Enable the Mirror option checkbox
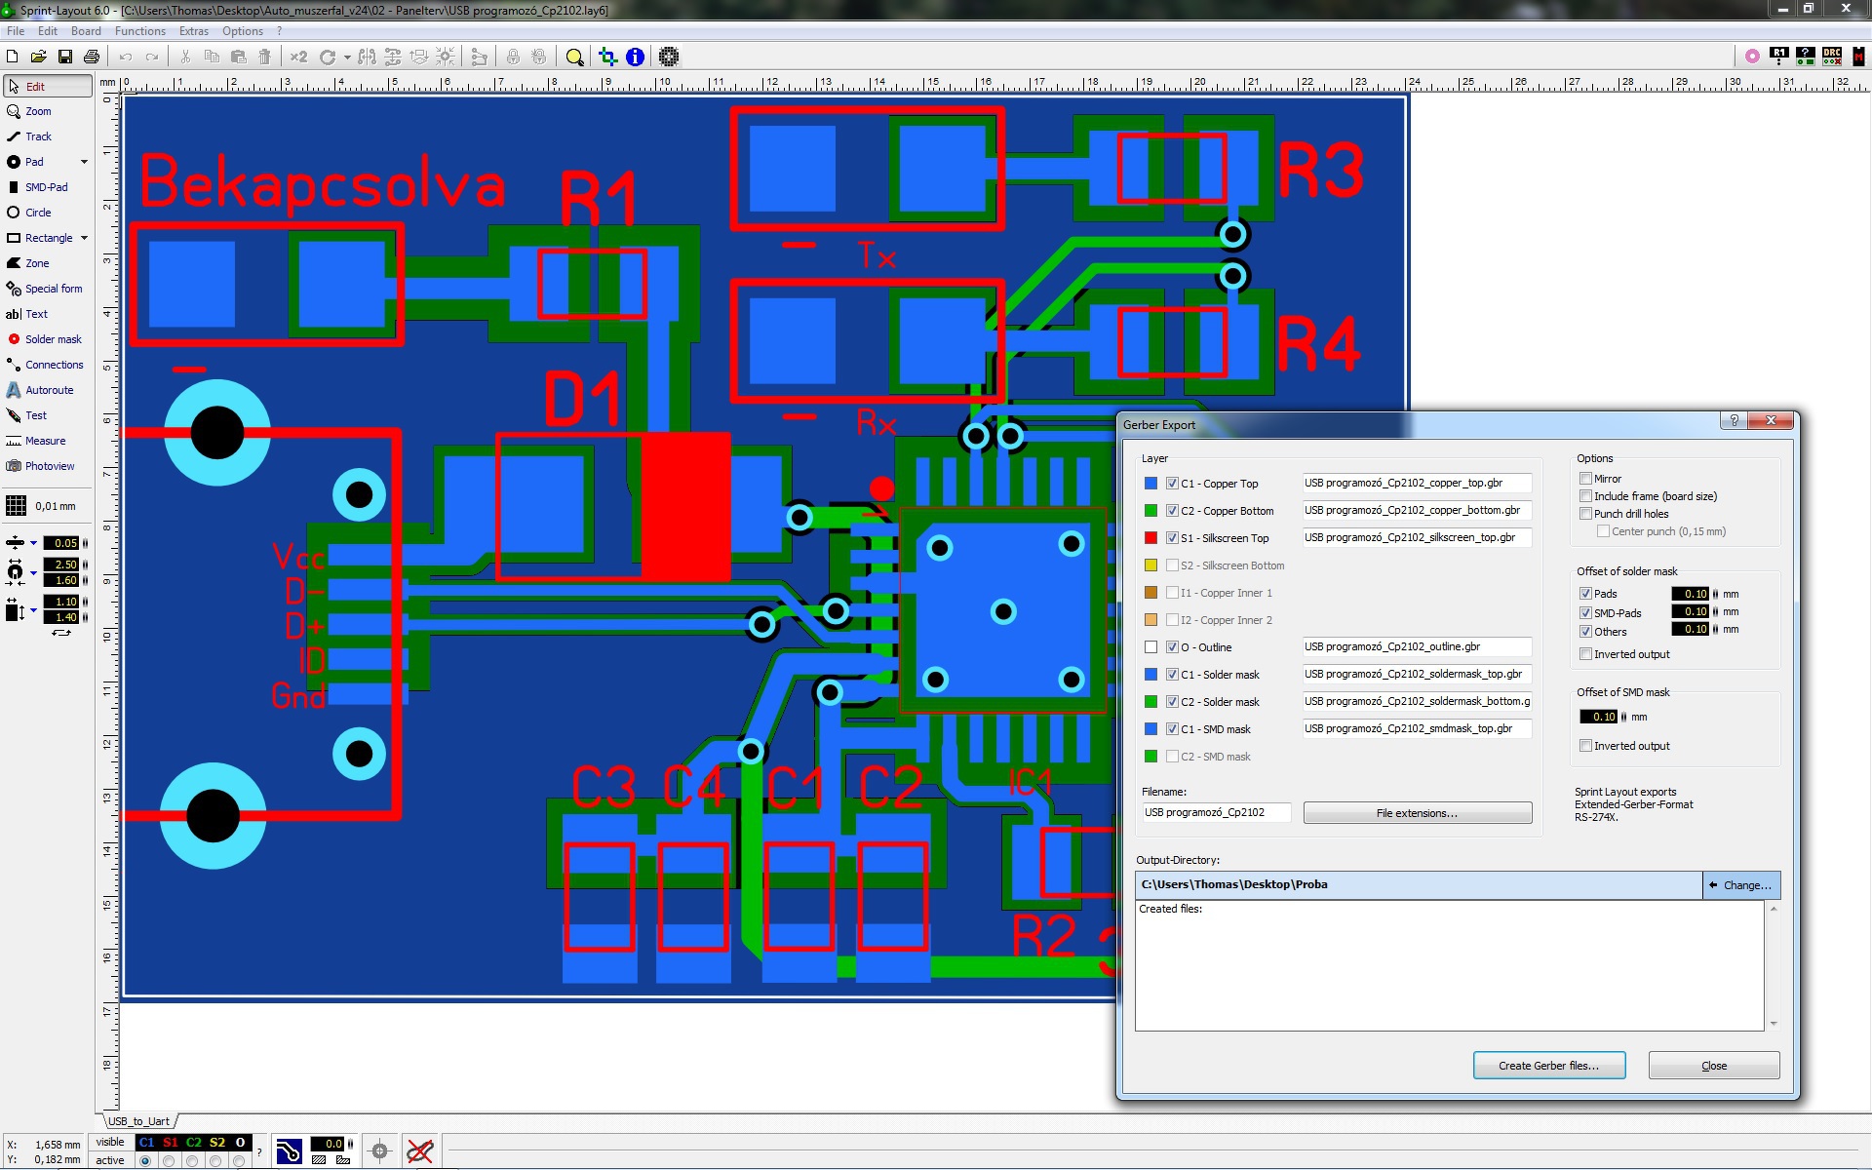 [1586, 479]
